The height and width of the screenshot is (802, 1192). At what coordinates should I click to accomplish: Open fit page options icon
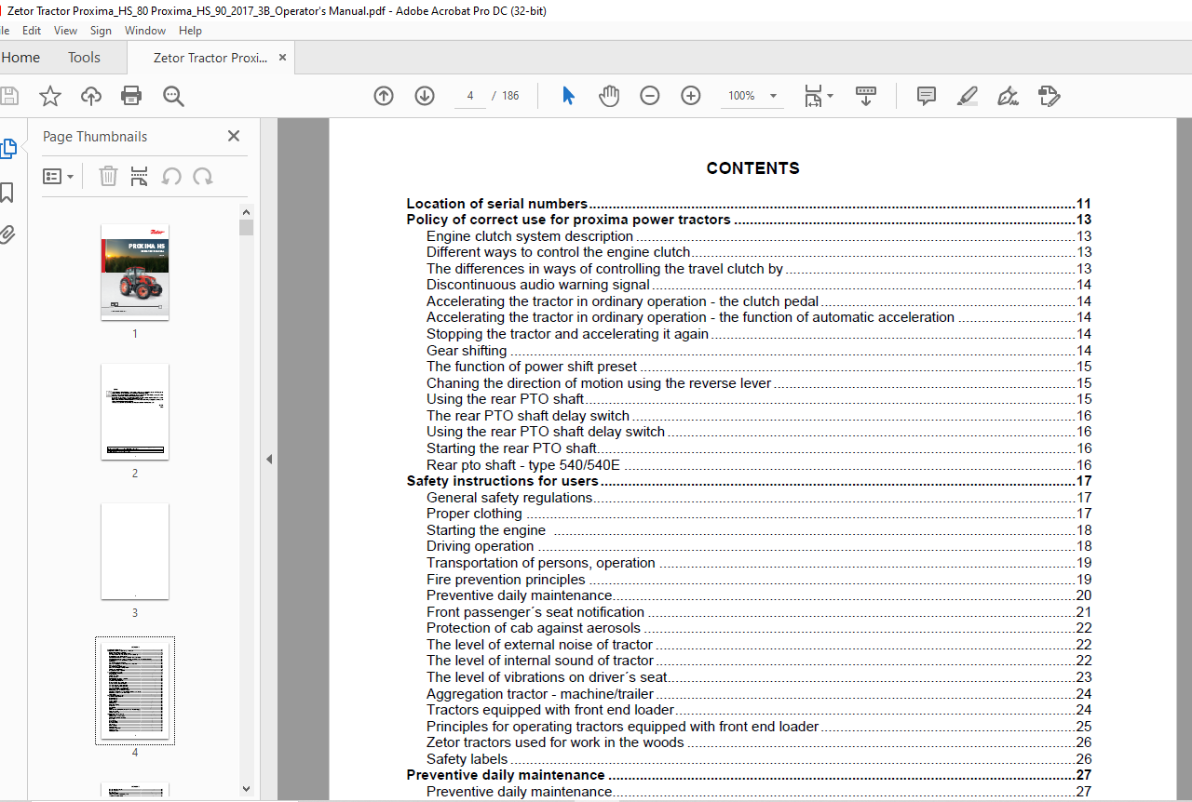click(819, 96)
